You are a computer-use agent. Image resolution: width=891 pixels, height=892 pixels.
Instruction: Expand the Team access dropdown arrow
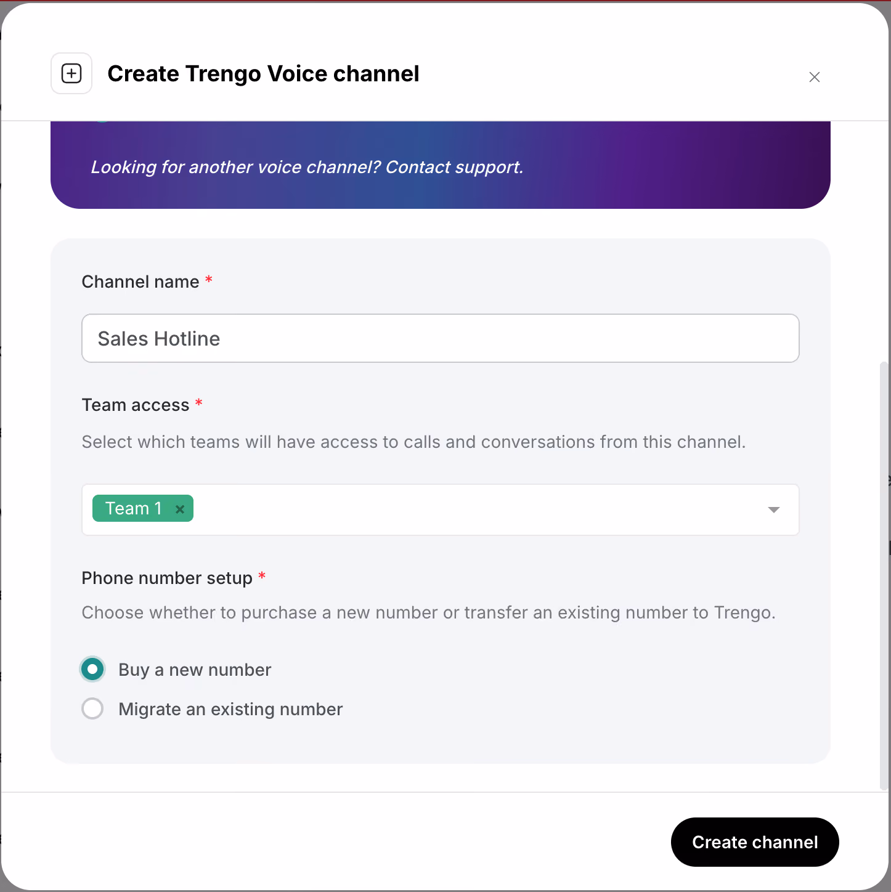pyautogui.click(x=774, y=509)
